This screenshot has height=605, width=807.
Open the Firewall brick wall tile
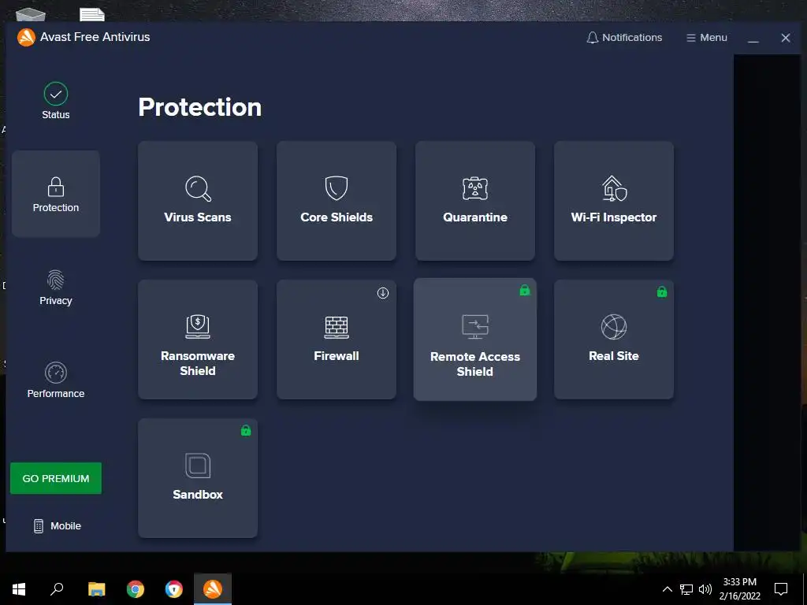coord(337,340)
